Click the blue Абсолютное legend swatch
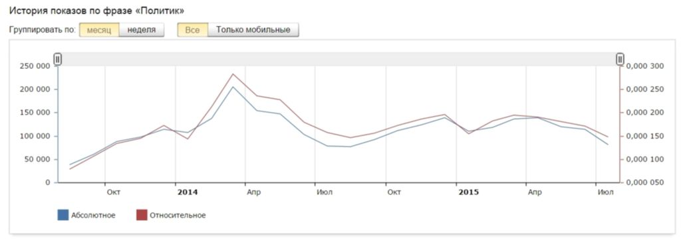681x242 pixels. point(63,215)
